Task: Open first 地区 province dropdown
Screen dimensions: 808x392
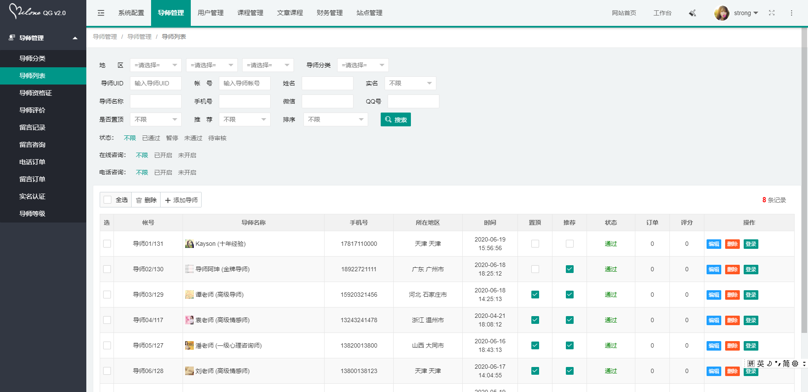Action: (156, 65)
